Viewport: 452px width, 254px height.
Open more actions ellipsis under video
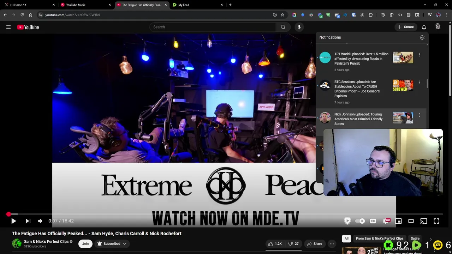click(x=332, y=244)
